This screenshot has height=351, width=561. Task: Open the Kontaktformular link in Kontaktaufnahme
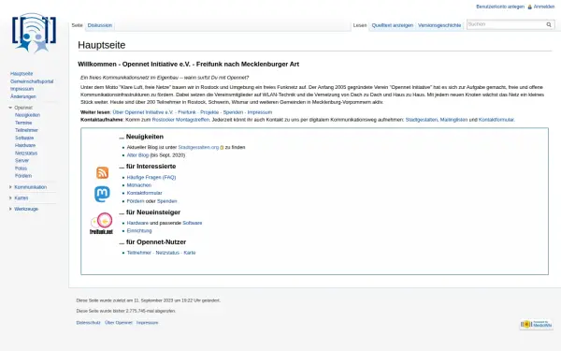pos(496,120)
